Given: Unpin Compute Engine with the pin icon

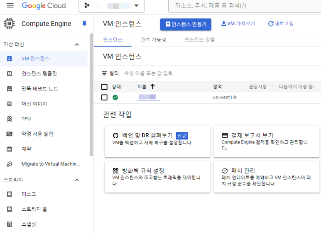Looking at the screenshot, I should click(84, 24).
